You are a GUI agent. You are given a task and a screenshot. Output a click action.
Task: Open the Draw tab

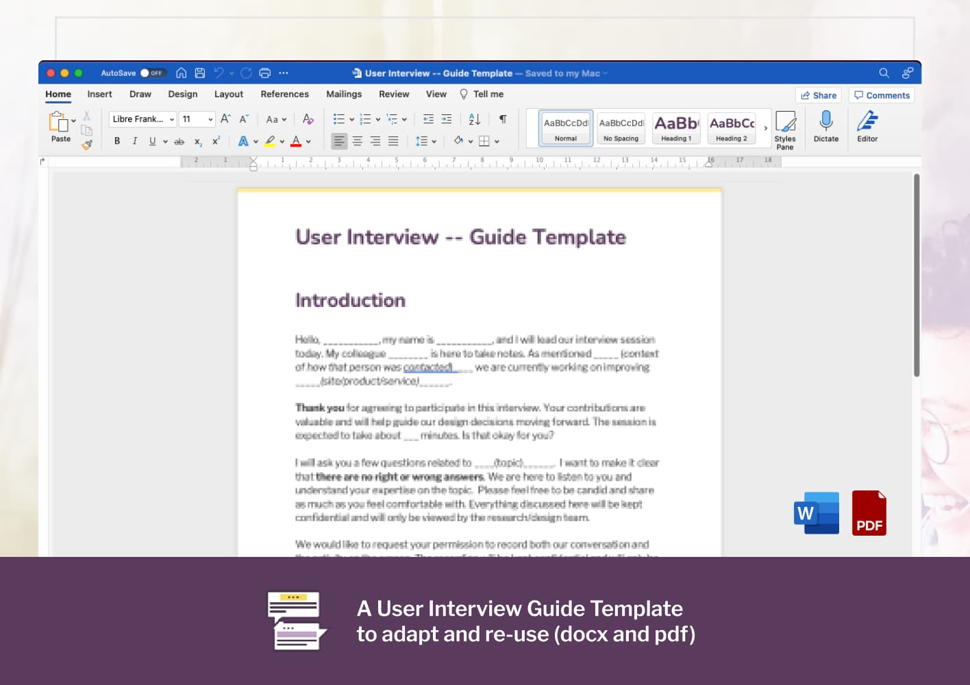pos(140,95)
